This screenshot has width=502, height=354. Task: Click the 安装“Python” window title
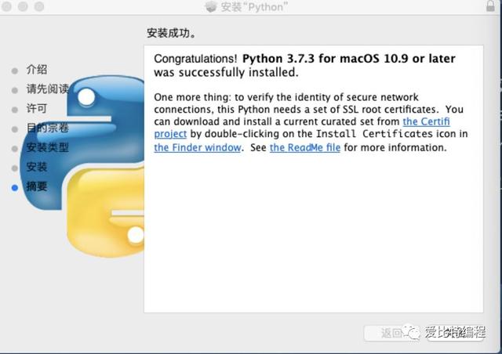pos(254,7)
